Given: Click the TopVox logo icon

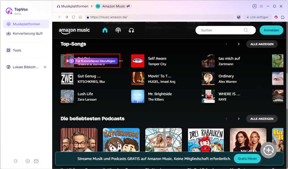Looking at the screenshot, I should tap(9, 11).
